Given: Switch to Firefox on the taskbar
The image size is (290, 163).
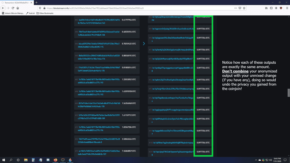Looking at the screenshot, I should pos(55,160).
